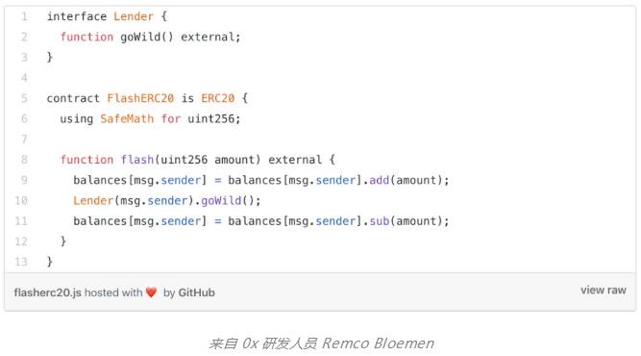Screen dimensions: 641x356
Task: Click the red heart icon in footer
Action: [151, 292]
